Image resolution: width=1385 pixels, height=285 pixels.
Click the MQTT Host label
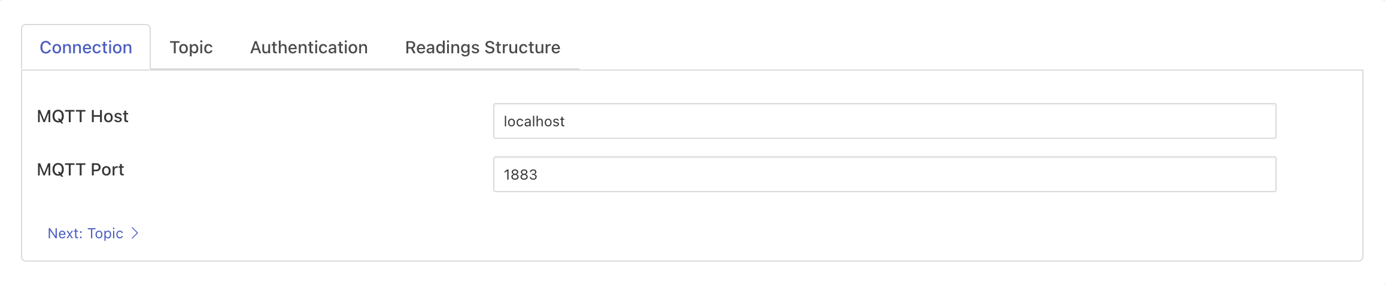coord(83,116)
